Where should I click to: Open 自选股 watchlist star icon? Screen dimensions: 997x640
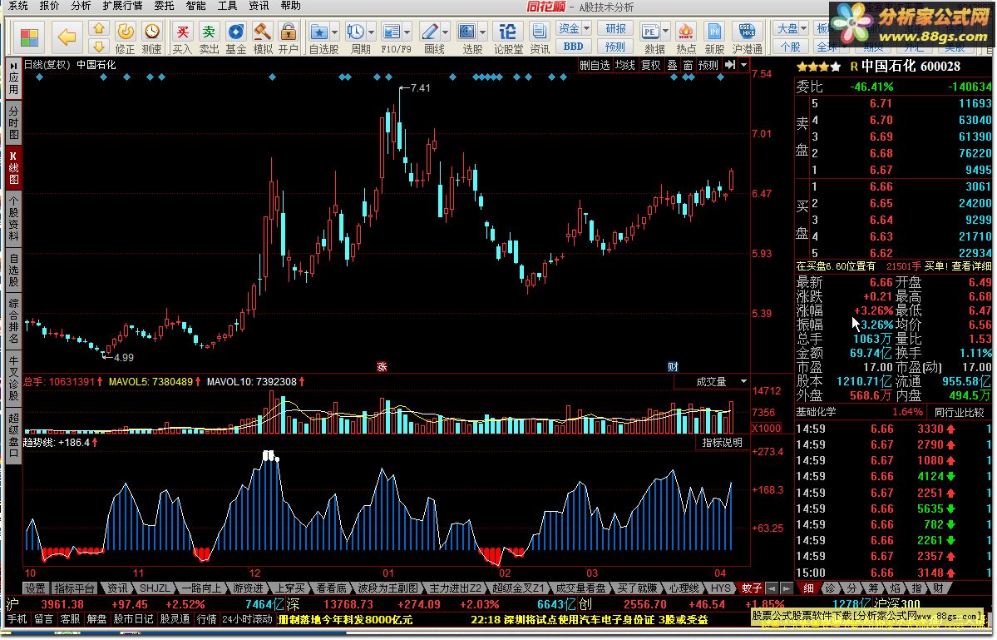point(319,32)
